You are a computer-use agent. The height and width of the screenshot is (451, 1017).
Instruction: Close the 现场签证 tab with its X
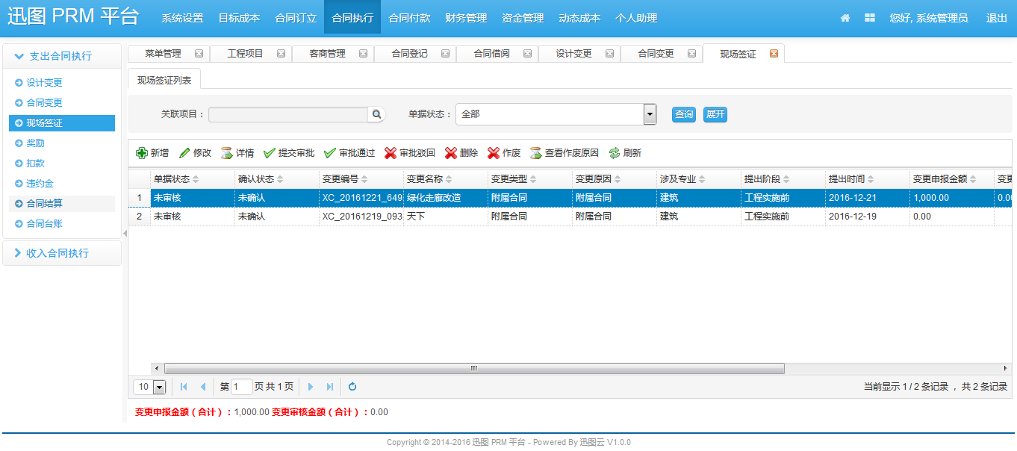774,54
